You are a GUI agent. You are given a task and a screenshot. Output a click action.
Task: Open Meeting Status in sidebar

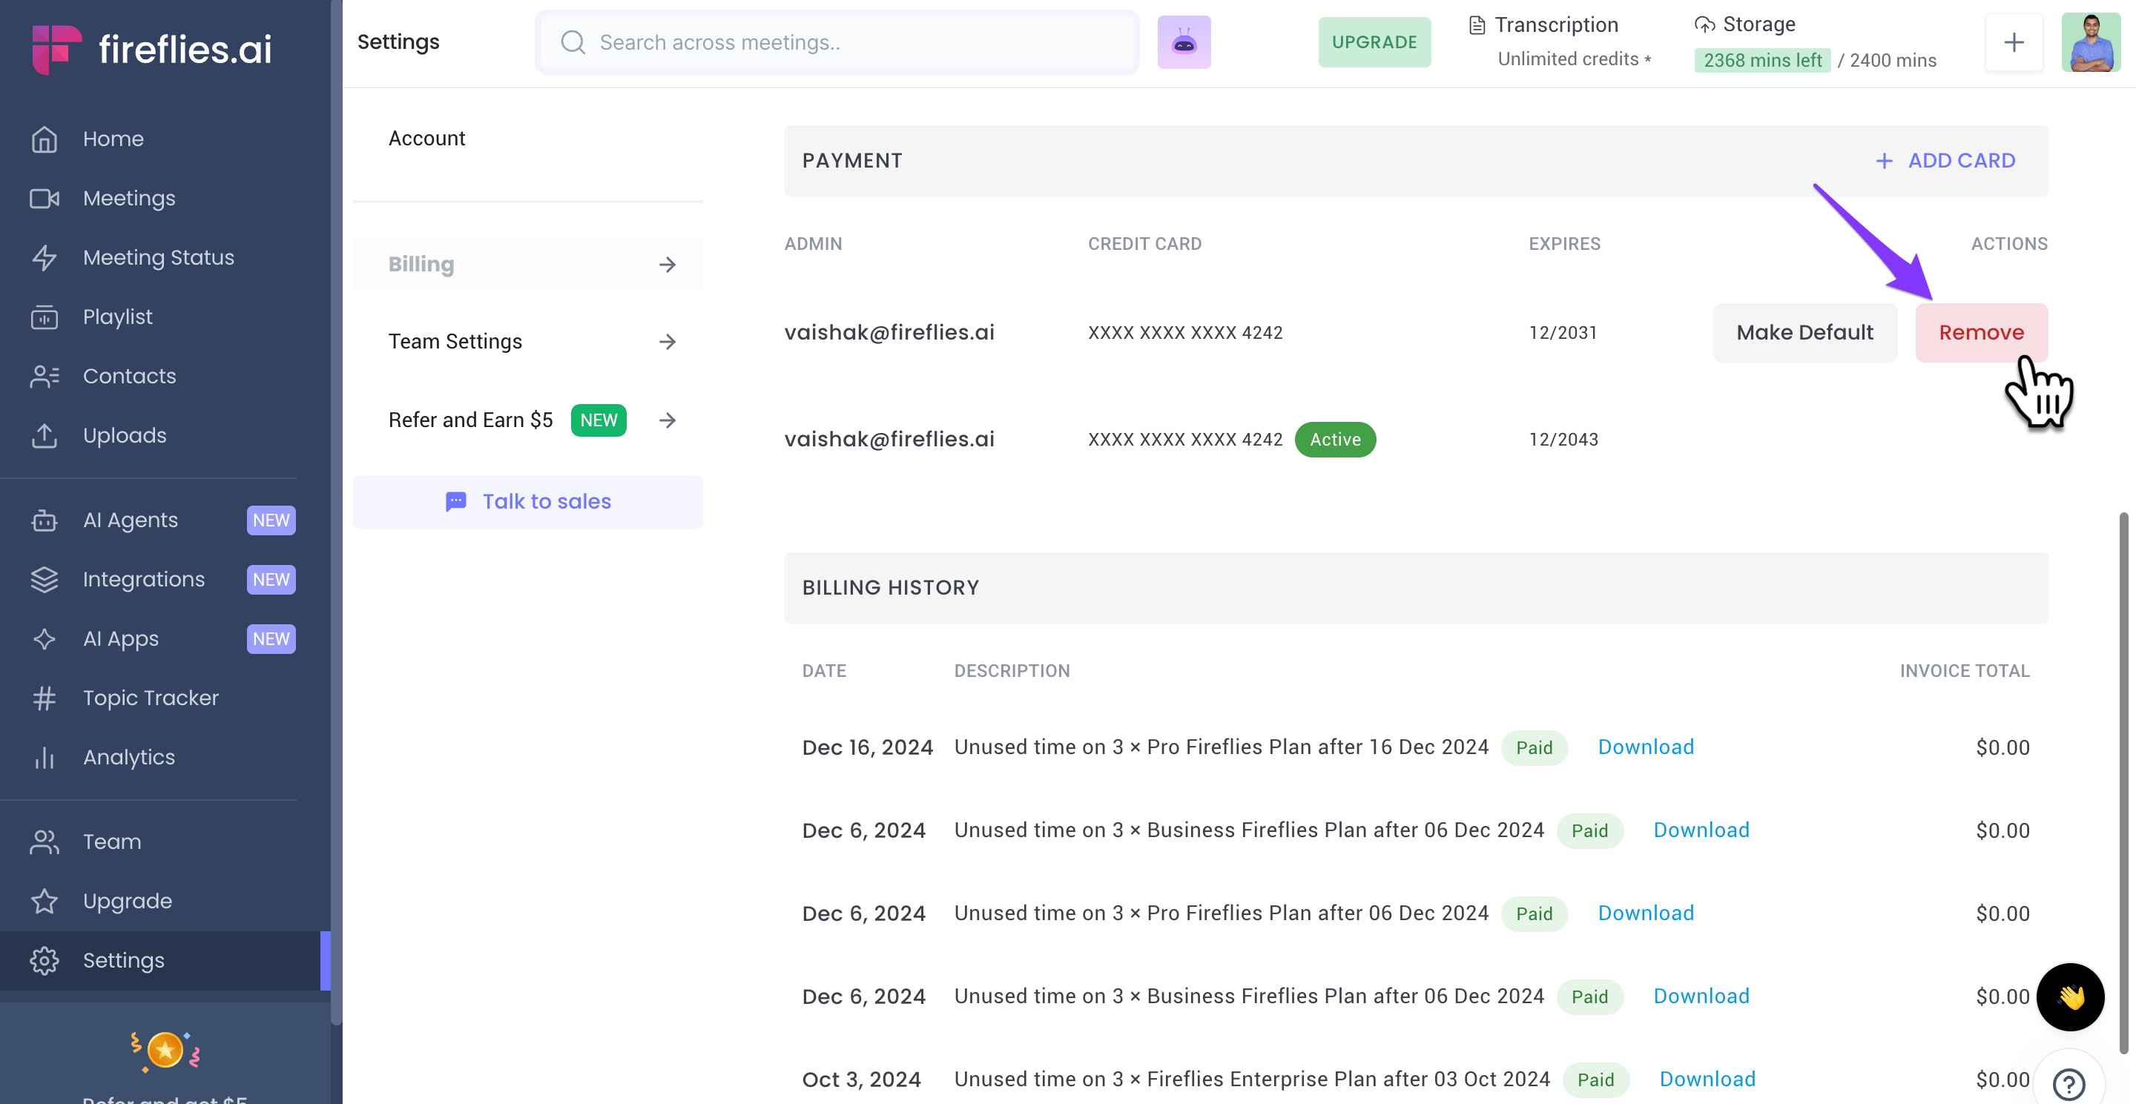click(x=157, y=257)
